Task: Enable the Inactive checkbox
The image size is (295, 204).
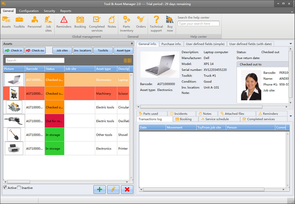Action: coord(19,187)
